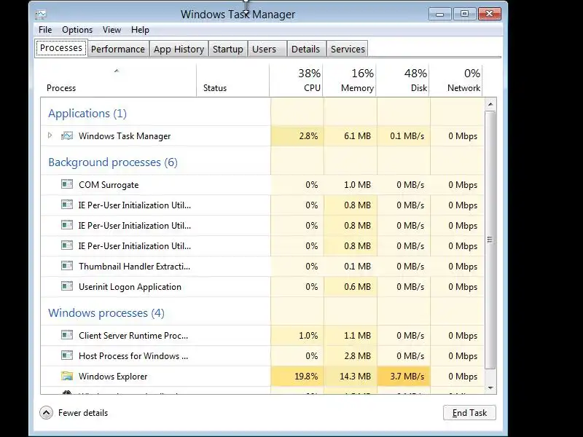
Task: Click the Host Process for Windows icon
Action: (67, 355)
